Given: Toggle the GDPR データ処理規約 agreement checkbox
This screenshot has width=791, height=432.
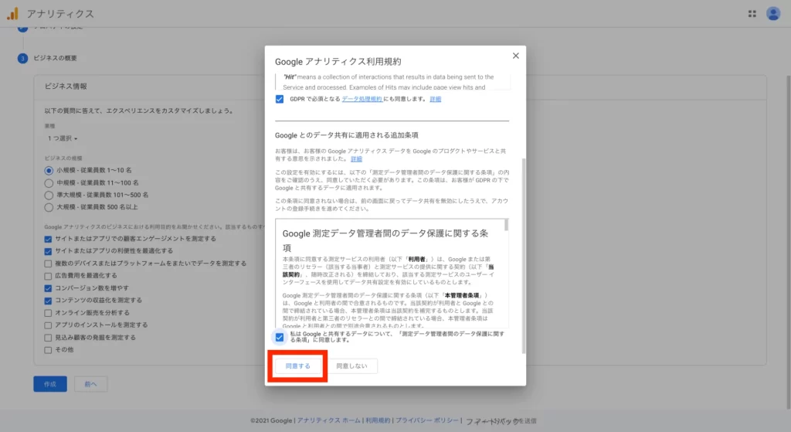Looking at the screenshot, I should pyautogui.click(x=280, y=100).
